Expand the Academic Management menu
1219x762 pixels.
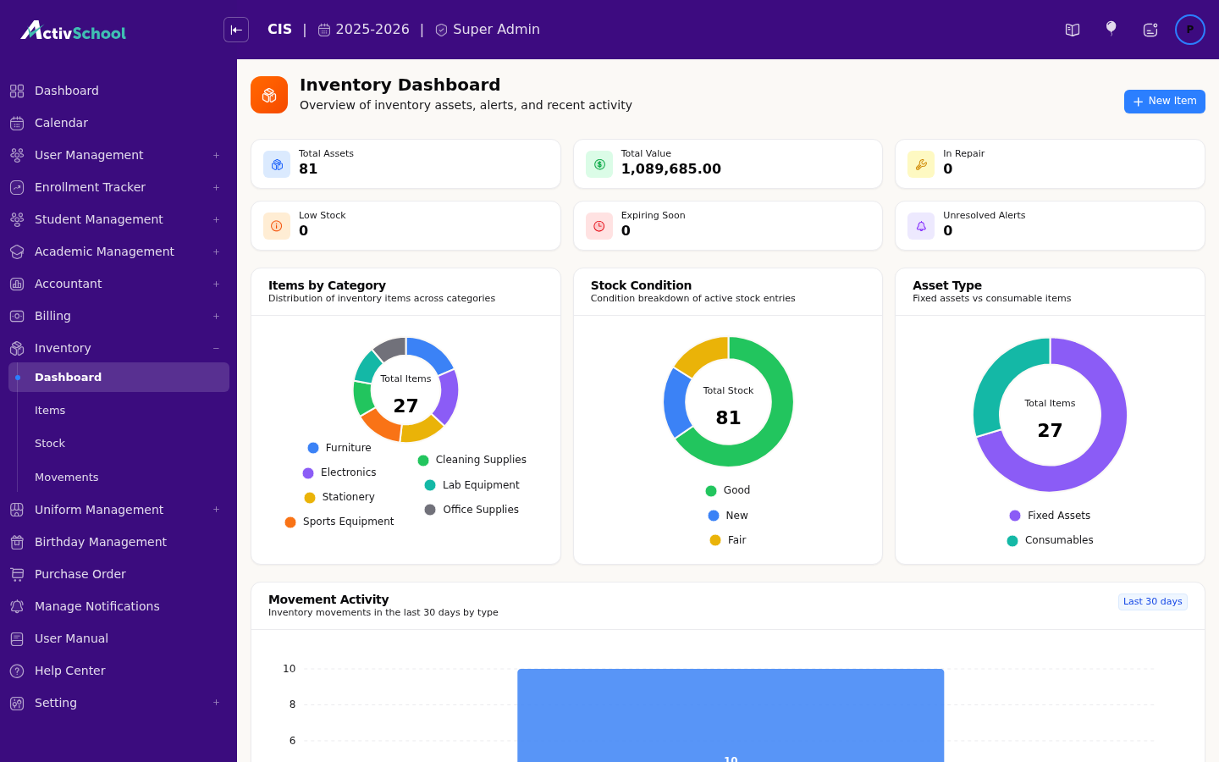click(216, 251)
